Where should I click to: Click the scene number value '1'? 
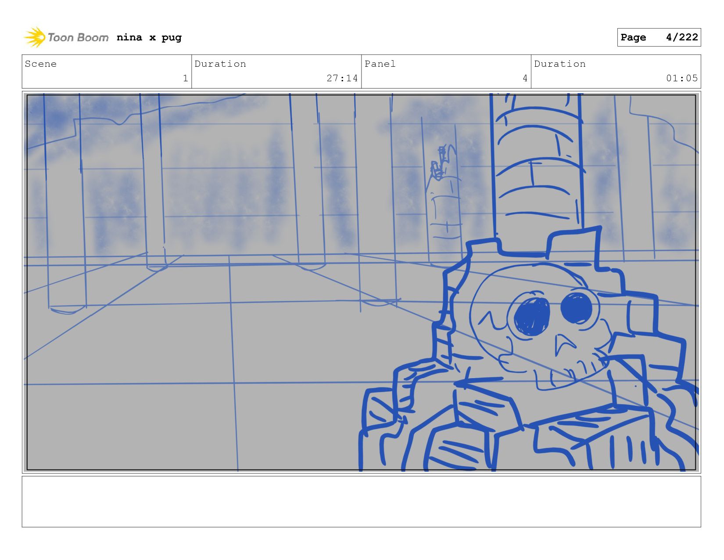click(186, 78)
